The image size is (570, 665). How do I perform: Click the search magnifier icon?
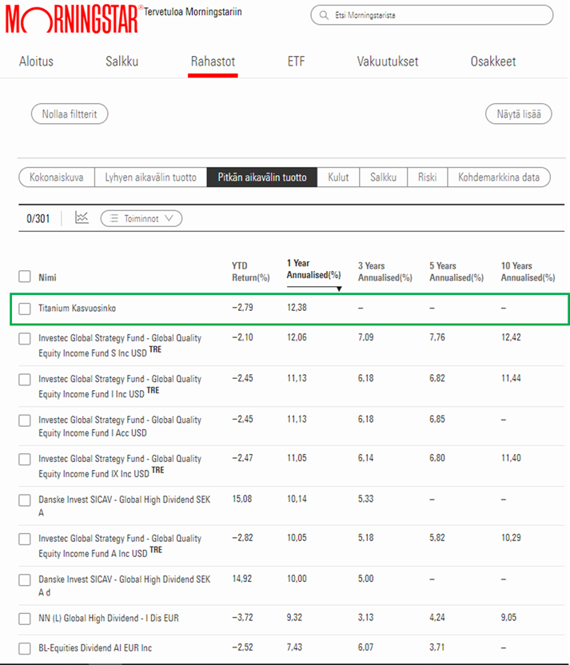pyautogui.click(x=324, y=15)
